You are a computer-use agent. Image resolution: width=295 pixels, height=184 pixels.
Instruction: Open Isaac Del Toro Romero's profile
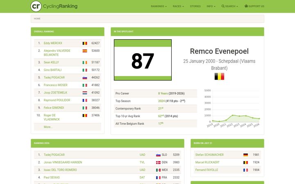click(60, 170)
